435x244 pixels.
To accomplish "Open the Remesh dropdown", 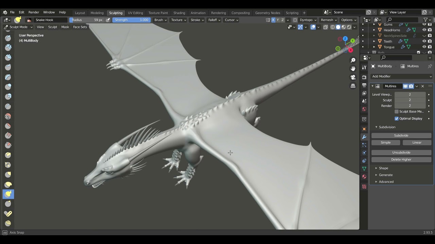I will coord(329,20).
